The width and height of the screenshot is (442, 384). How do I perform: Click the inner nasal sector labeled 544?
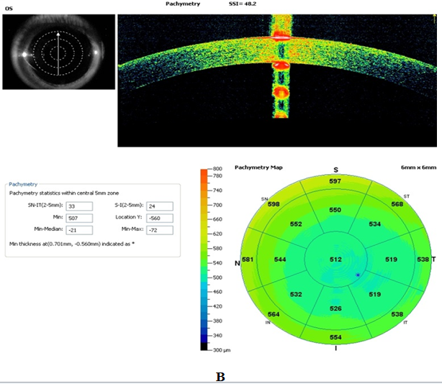point(281,259)
